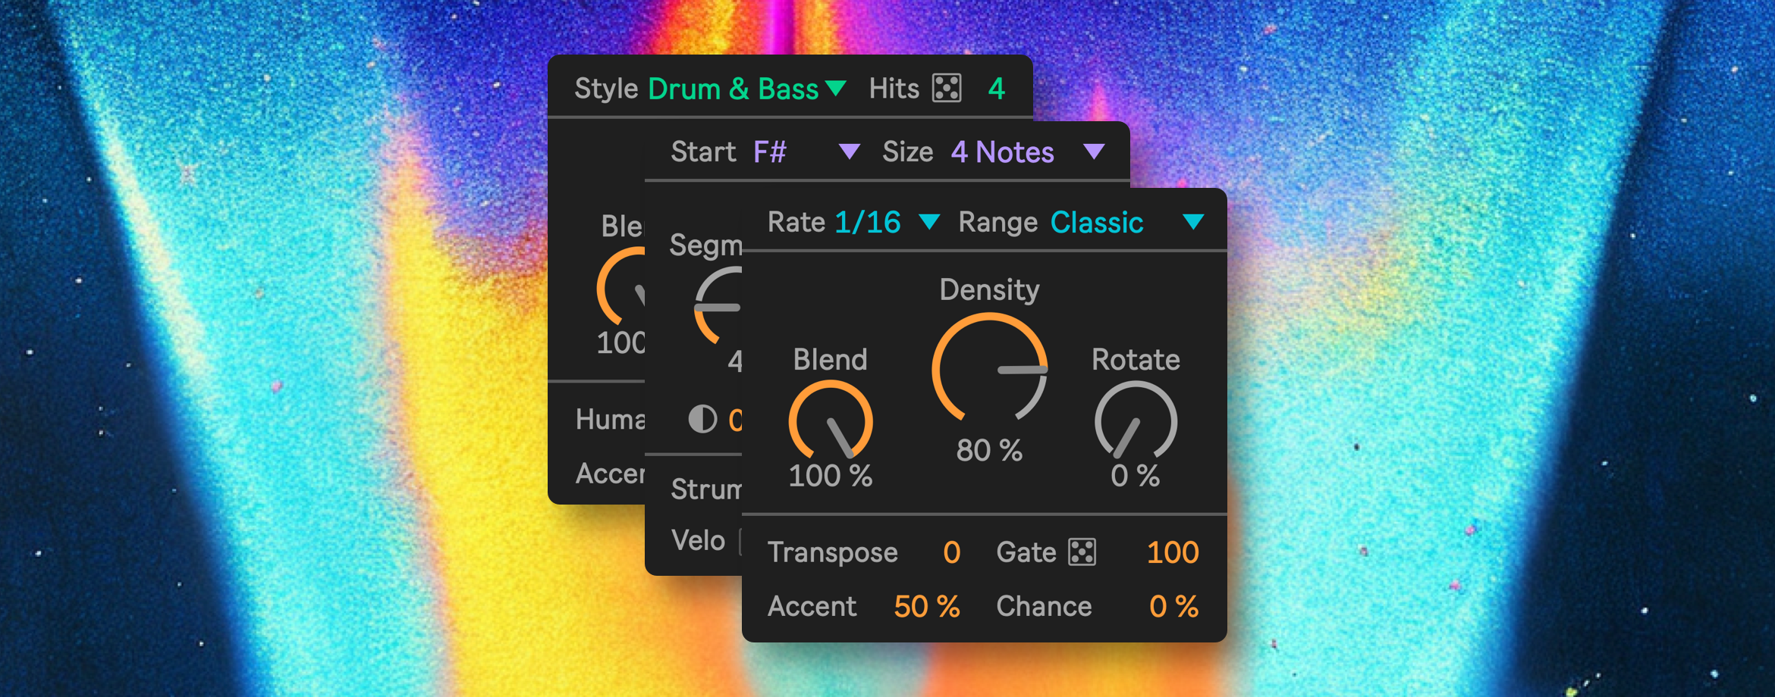The height and width of the screenshot is (697, 1775).
Task: Select the Transpose value field
Action: tap(951, 553)
